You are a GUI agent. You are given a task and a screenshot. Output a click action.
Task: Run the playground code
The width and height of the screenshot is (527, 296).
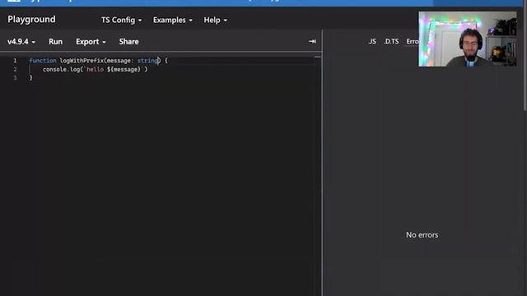[55, 42]
